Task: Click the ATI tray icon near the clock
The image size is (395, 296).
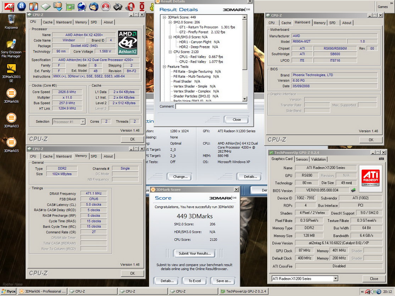Action: [368, 291]
